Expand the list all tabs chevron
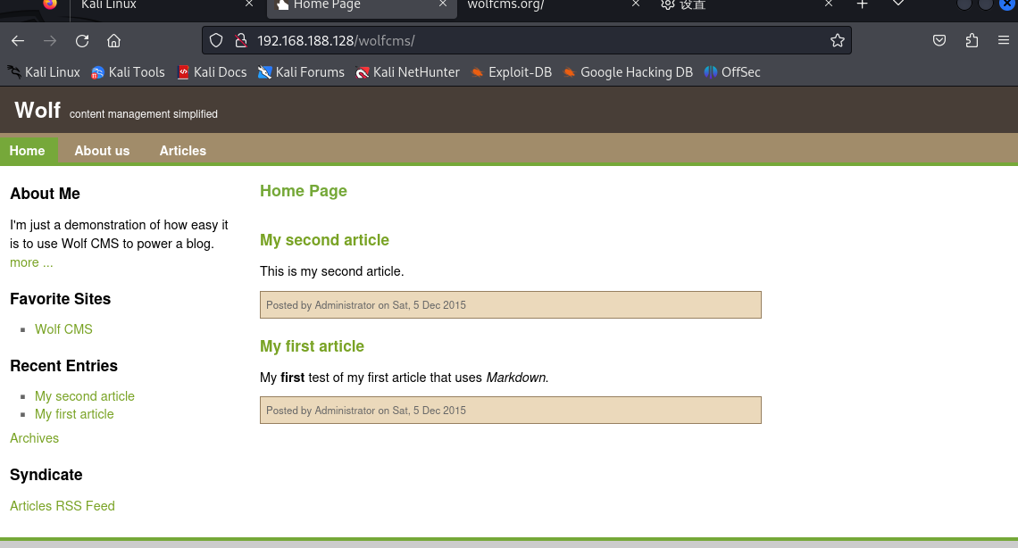 [x=897, y=4]
